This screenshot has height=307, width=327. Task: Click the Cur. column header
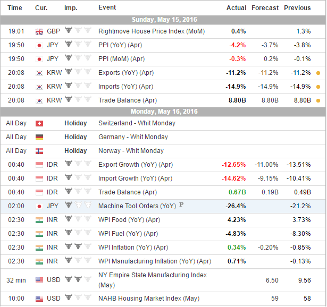41,8
